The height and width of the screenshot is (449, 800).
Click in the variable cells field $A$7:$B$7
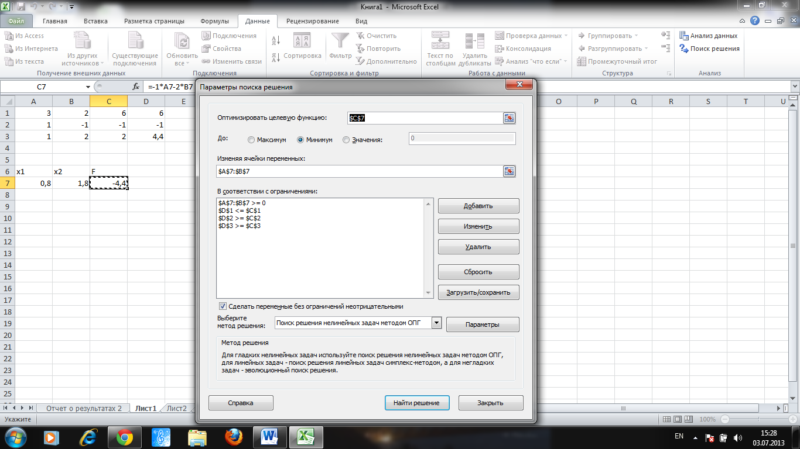pyautogui.click(x=358, y=171)
